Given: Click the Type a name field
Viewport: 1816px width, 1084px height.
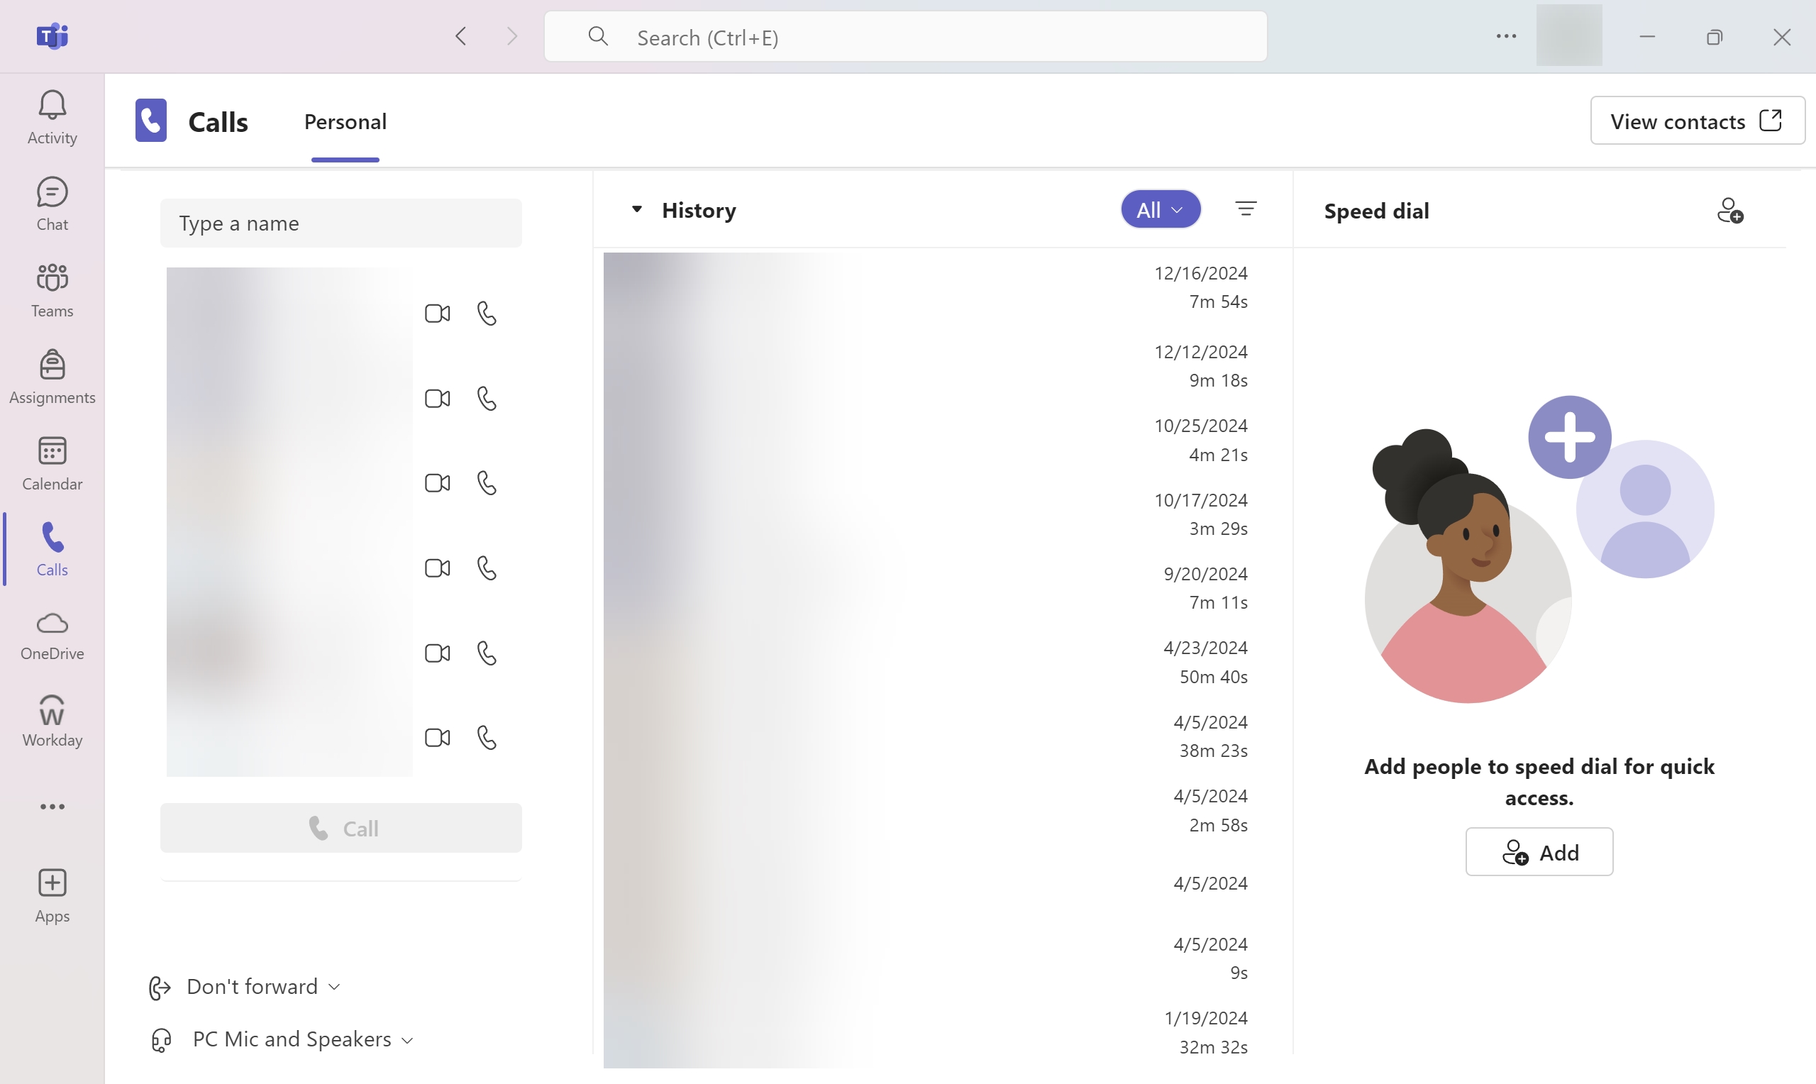Looking at the screenshot, I should [340, 223].
